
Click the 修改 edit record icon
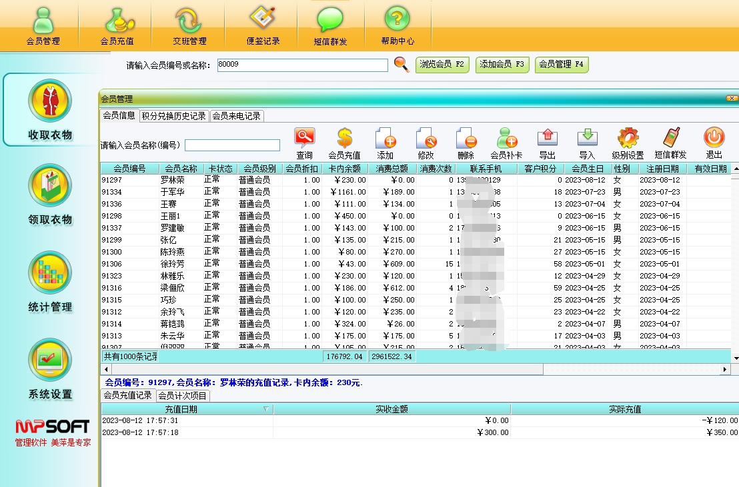pyautogui.click(x=426, y=139)
